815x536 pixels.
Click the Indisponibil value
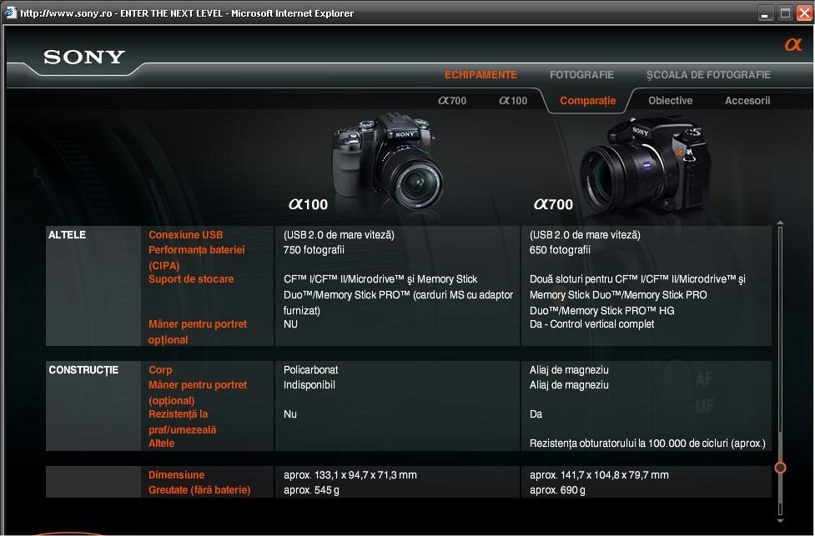pyautogui.click(x=309, y=385)
